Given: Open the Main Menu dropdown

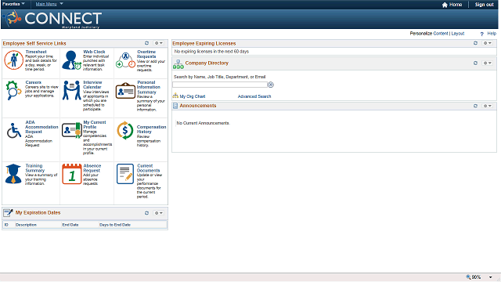Looking at the screenshot, I should 49,4.
